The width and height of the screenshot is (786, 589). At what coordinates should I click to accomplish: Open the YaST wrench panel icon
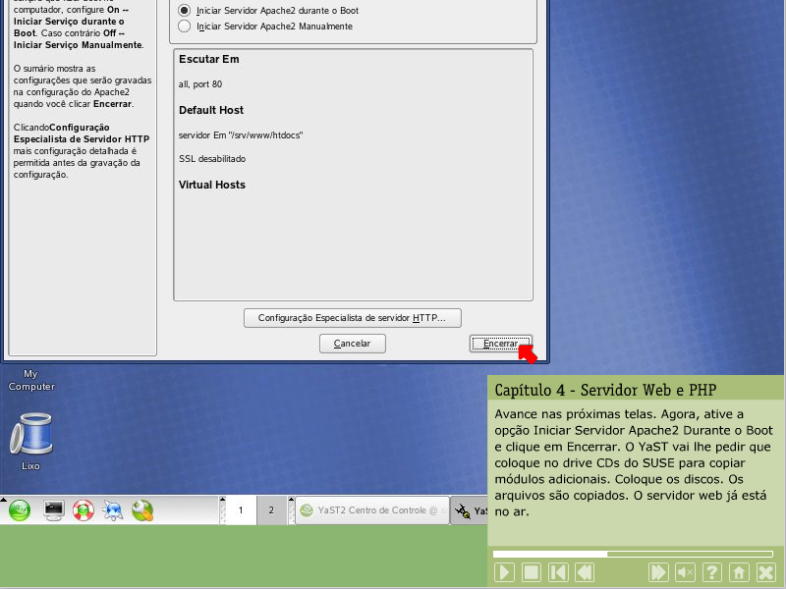point(142,510)
